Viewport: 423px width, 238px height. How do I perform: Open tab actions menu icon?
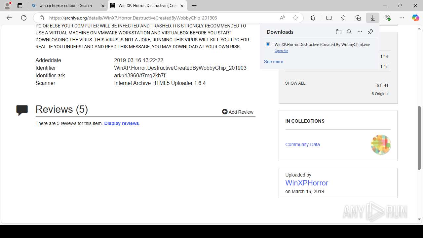tap(20, 6)
